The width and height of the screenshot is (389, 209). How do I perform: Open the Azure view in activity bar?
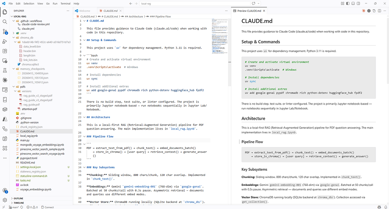(x=5, y=119)
